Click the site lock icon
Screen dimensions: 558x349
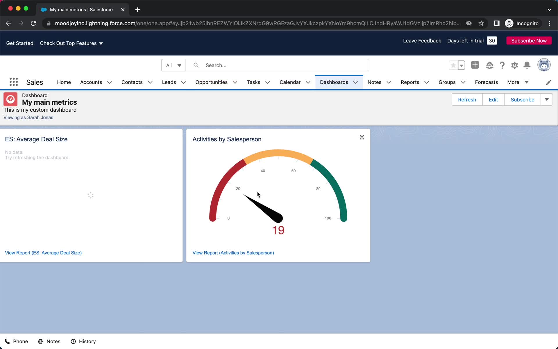(x=49, y=23)
